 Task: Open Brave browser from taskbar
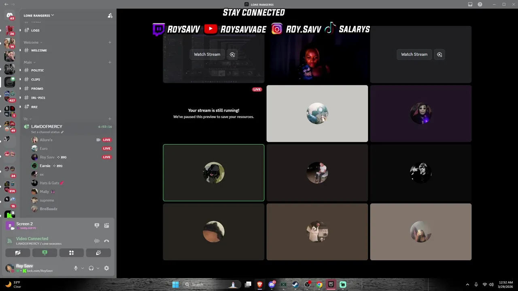click(260, 285)
